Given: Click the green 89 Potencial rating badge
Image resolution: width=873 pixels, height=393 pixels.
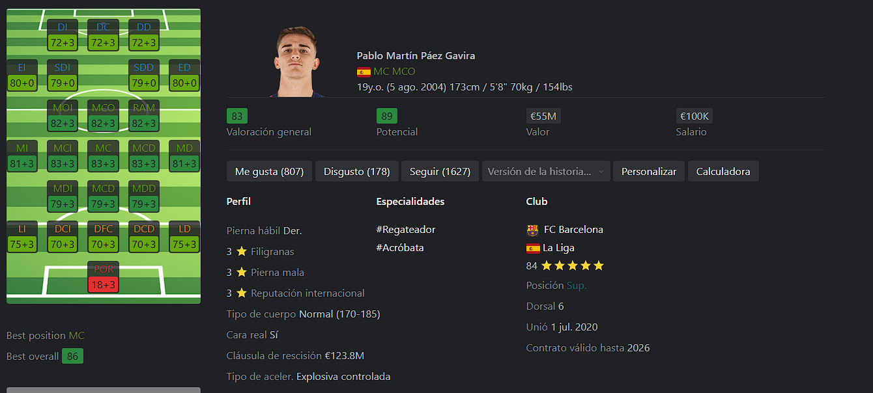Looking at the screenshot, I should [x=387, y=116].
